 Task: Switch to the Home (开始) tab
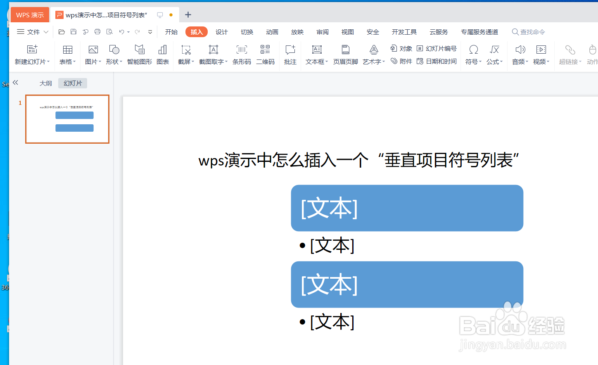coord(171,32)
